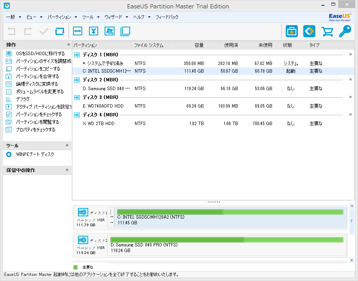Collapse the 操作 panel section
This screenshot has width=358, height=281.
point(67,45)
